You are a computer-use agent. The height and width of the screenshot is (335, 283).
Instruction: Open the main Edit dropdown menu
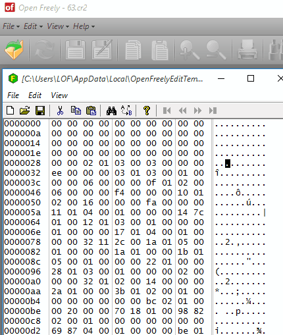[x=33, y=26]
